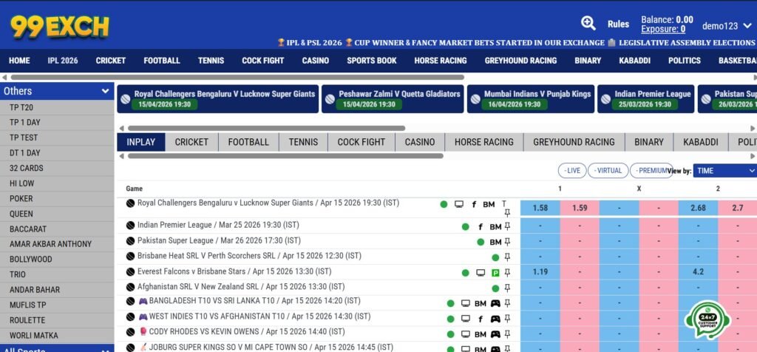Select lay odds 1.59 for Royal Challengers Bengaluru
Image resolution: width=757 pixels, height=352 pixels.
click(580, 208)
